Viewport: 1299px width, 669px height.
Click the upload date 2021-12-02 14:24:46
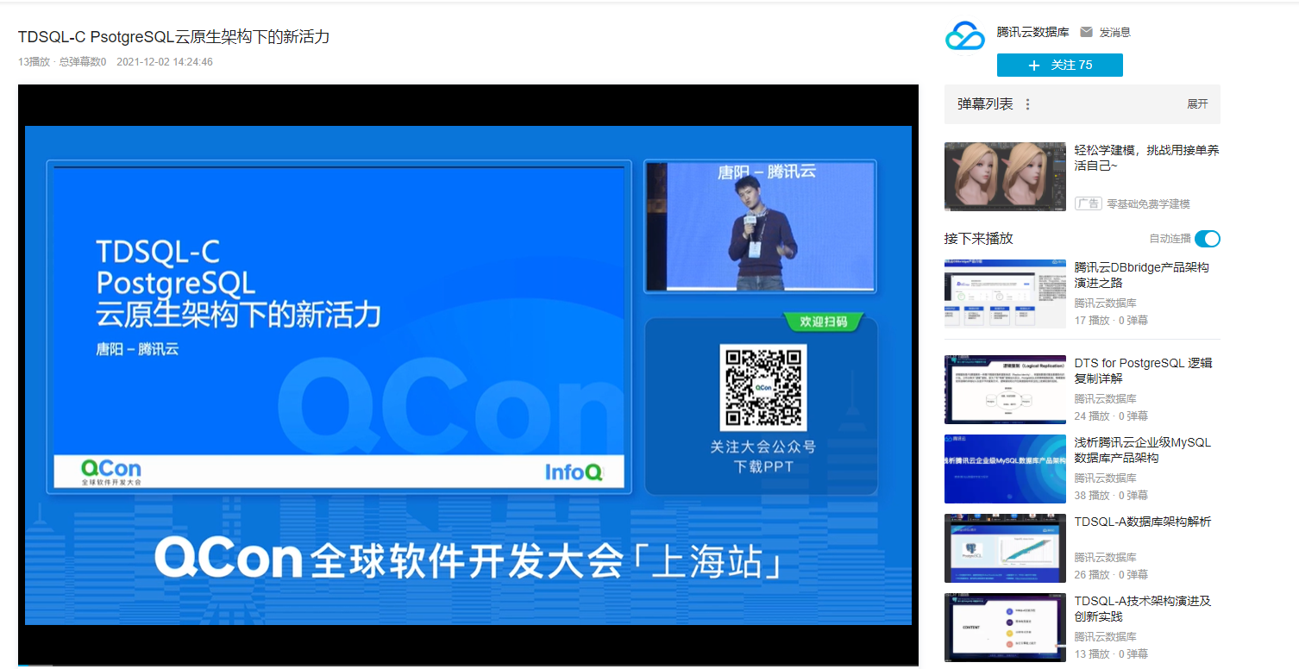165,62
